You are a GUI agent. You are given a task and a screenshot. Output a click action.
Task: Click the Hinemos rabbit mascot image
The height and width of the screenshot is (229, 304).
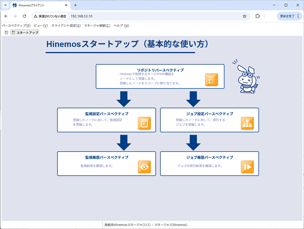pos(245,76)
